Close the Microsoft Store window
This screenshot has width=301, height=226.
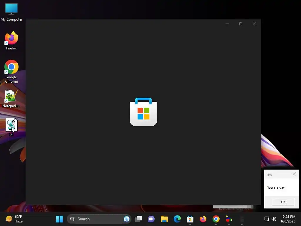(254, 24)
